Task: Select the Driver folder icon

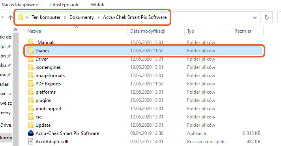Action: click(x=31, y=59)
